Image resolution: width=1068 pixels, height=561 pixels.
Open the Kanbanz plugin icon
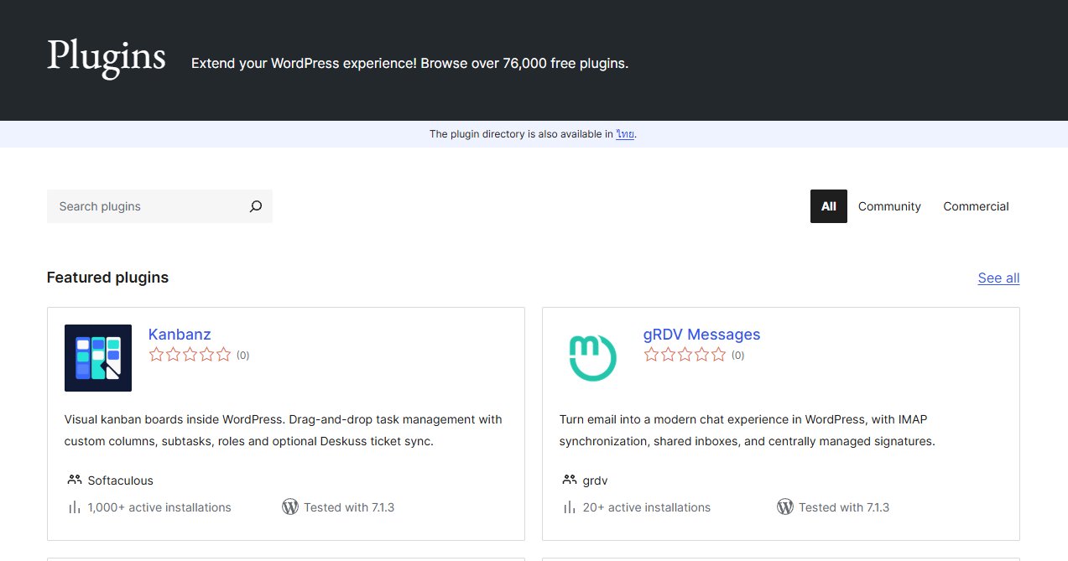pyautogui.click(x=98, y=358)
